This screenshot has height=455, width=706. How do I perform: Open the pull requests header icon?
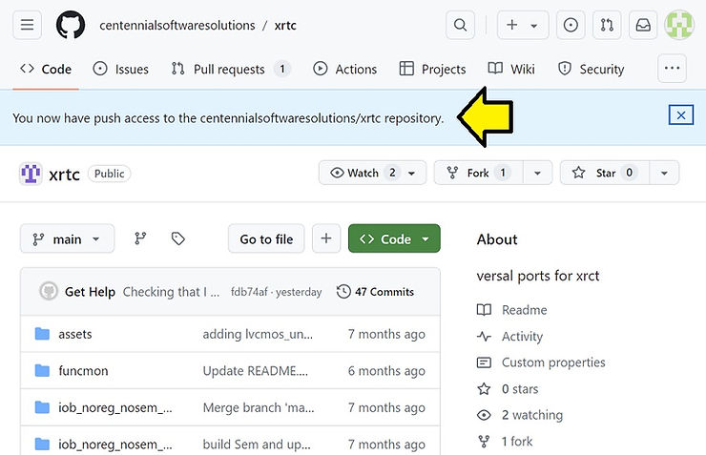click(607, 26)
